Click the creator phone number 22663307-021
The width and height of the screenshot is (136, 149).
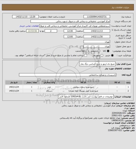click(115, 130)
